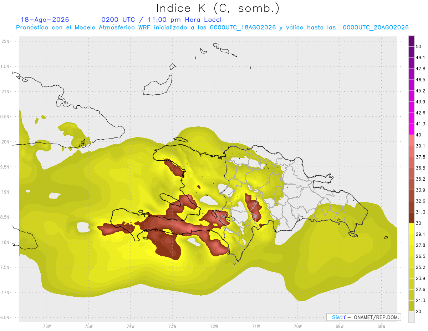Click the 68W longitude label
Viewport: 428px width, 331px height.
[x=381, y=326]
